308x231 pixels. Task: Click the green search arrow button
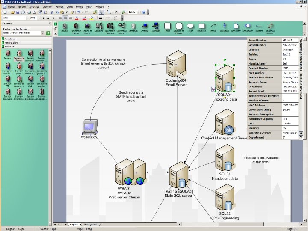tap(48, 33)
